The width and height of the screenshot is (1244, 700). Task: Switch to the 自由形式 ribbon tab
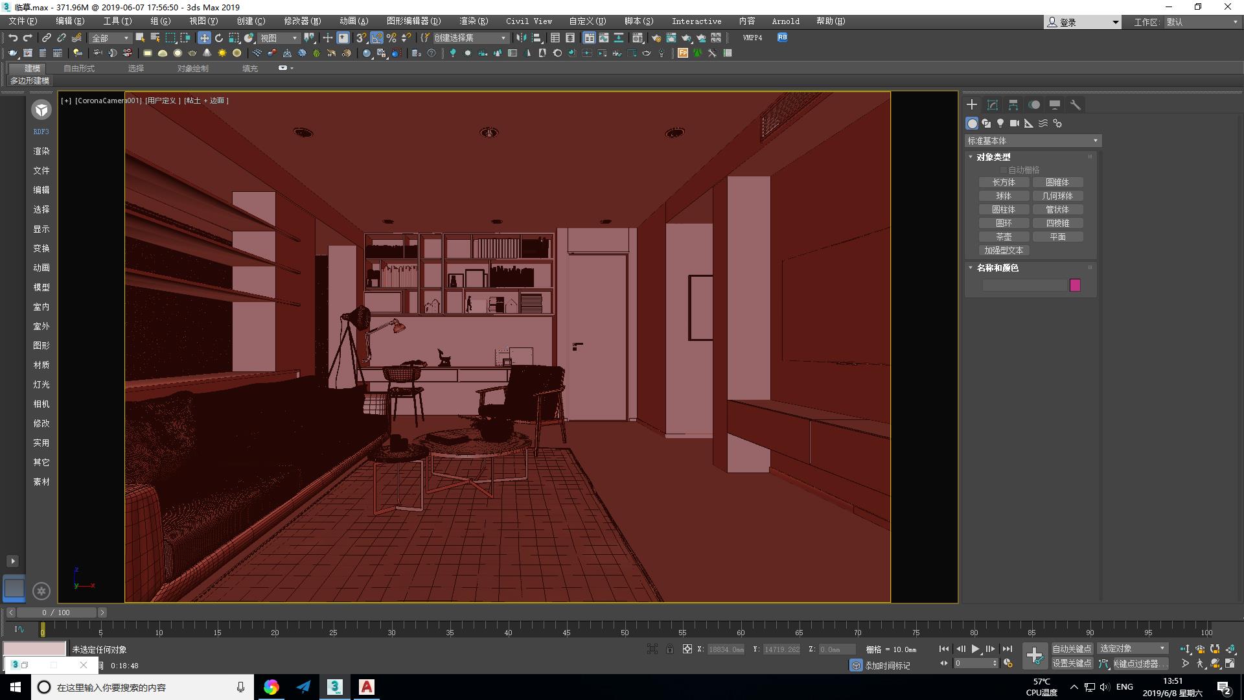pyautogui.click(x=79, y=68)
